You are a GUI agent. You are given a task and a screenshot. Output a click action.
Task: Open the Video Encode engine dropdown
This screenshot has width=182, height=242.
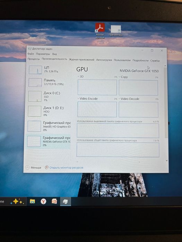pyautogui.click(x=78, y=99)
